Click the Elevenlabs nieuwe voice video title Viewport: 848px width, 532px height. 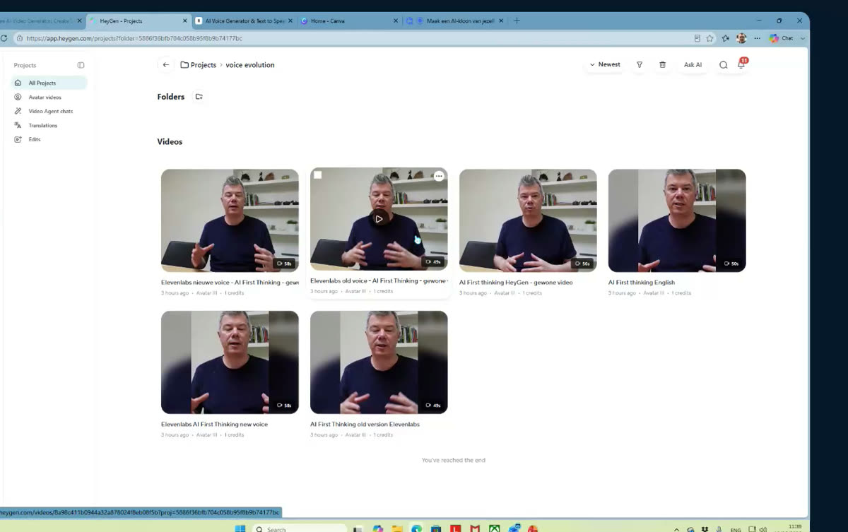click(x=230, y=283)
